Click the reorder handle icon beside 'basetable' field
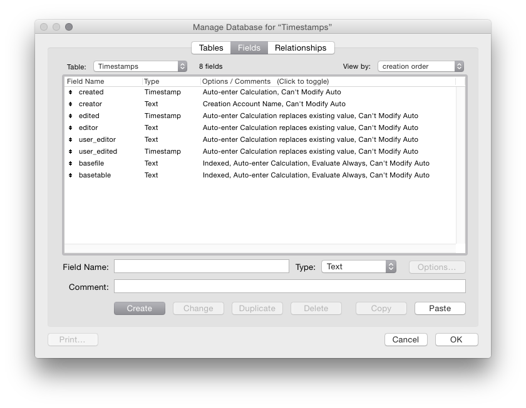The width and height of the screenshot is (526, 408). pyautogui.click(x=71, y=176)
